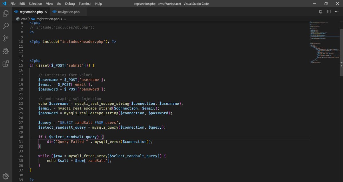
Task: Close the registration.php tab
Action: tap(46, 12)
